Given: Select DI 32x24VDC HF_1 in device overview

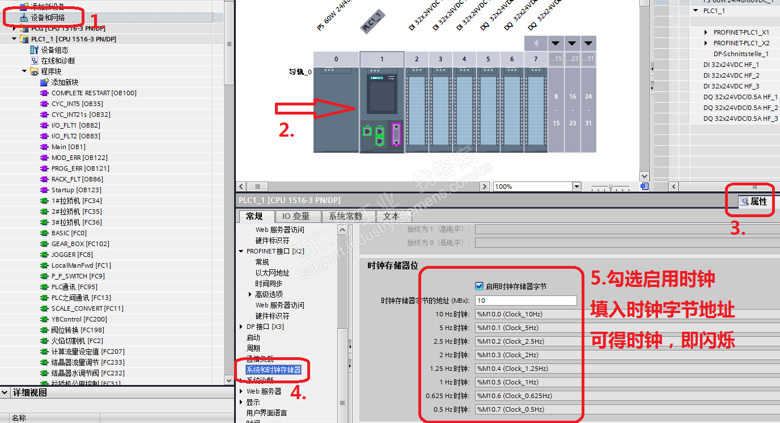Looking at the screenshot, I should click(x=731, y=65).
